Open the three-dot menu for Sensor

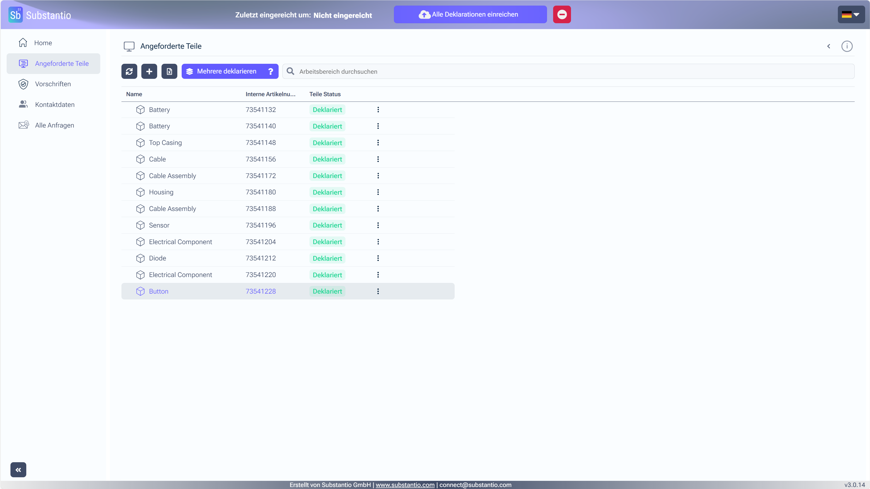point(378,225)
